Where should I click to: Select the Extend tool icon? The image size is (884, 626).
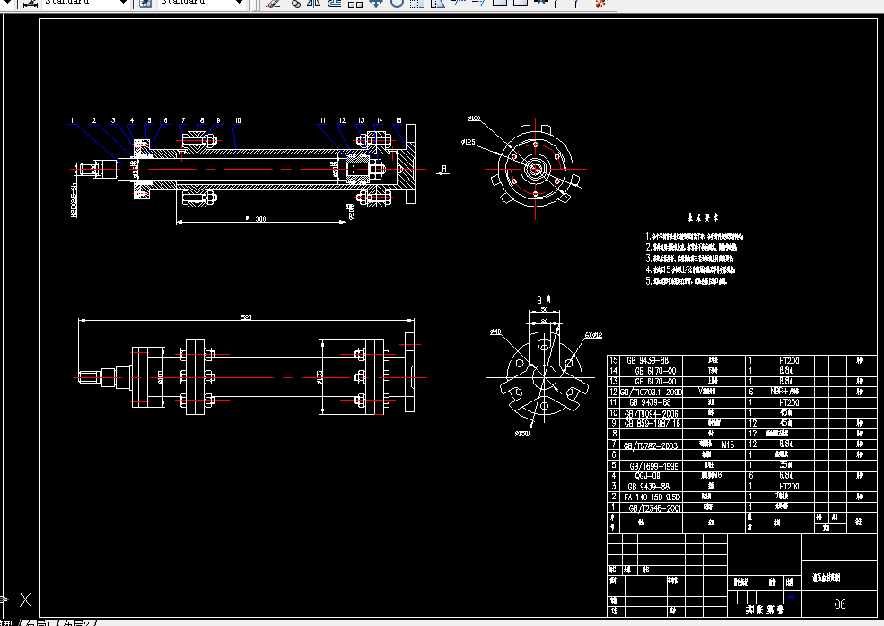tap(478, 3)
